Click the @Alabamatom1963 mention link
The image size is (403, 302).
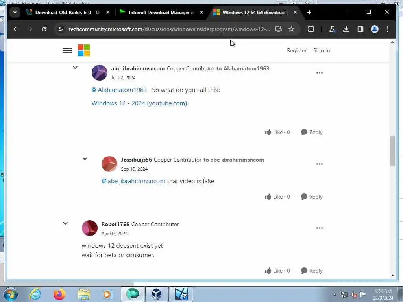[x=119, y=90]
